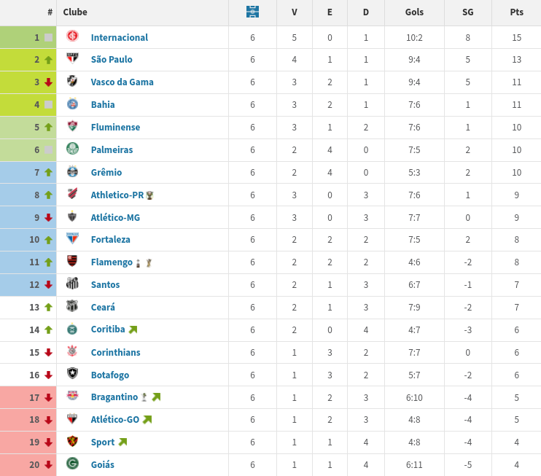This screenshot has width=541, height=476.
Task: Click the promoted arrow icon beside Sport
Action: (122, 442)
